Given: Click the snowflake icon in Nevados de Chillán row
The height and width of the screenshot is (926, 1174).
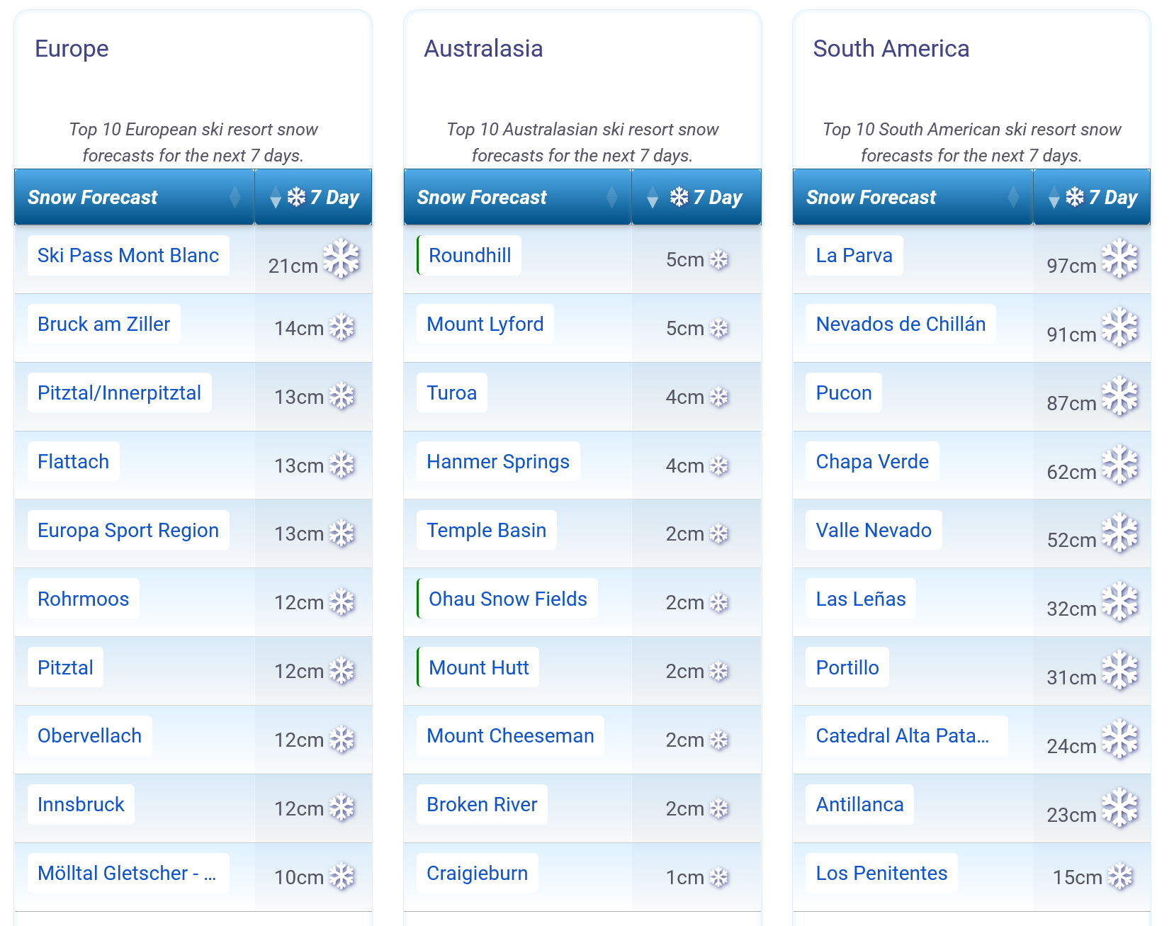Looking at the screenshot, I should tap(1120, 327).
